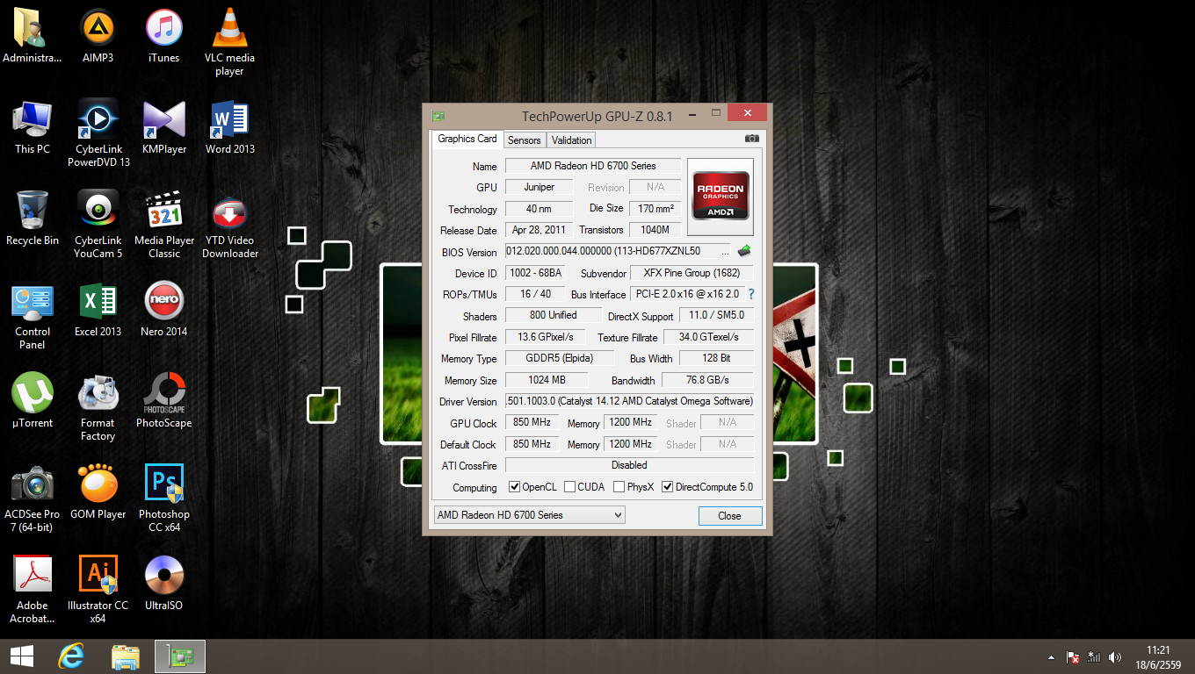Select the Adobe Acrobat desktop icon
The width and height of the screenshot is (1195, 674).
33,590
